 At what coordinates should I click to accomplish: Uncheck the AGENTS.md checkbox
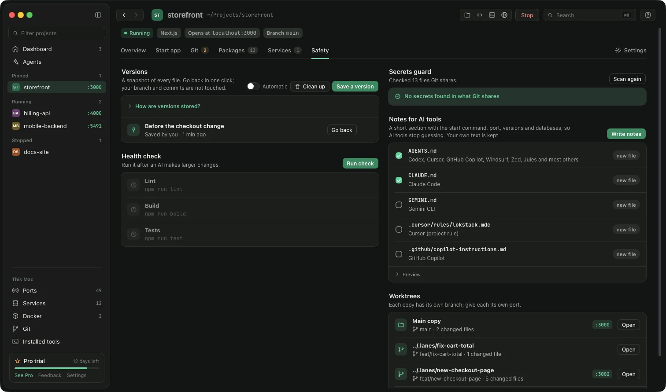399,156
